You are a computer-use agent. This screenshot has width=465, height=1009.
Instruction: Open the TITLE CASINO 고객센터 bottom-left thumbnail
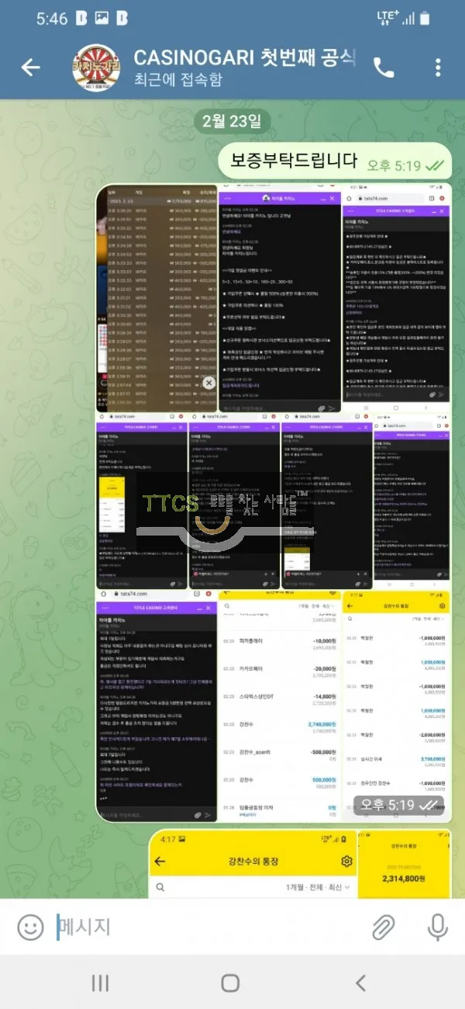click(x=157, y=709)
